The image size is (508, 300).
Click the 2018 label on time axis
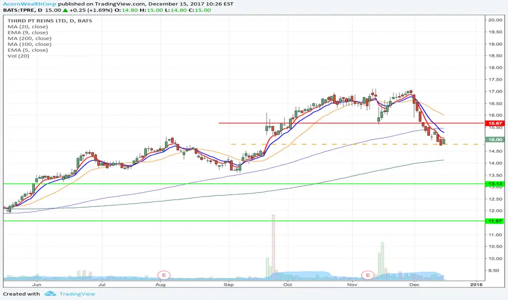[476, 284]
